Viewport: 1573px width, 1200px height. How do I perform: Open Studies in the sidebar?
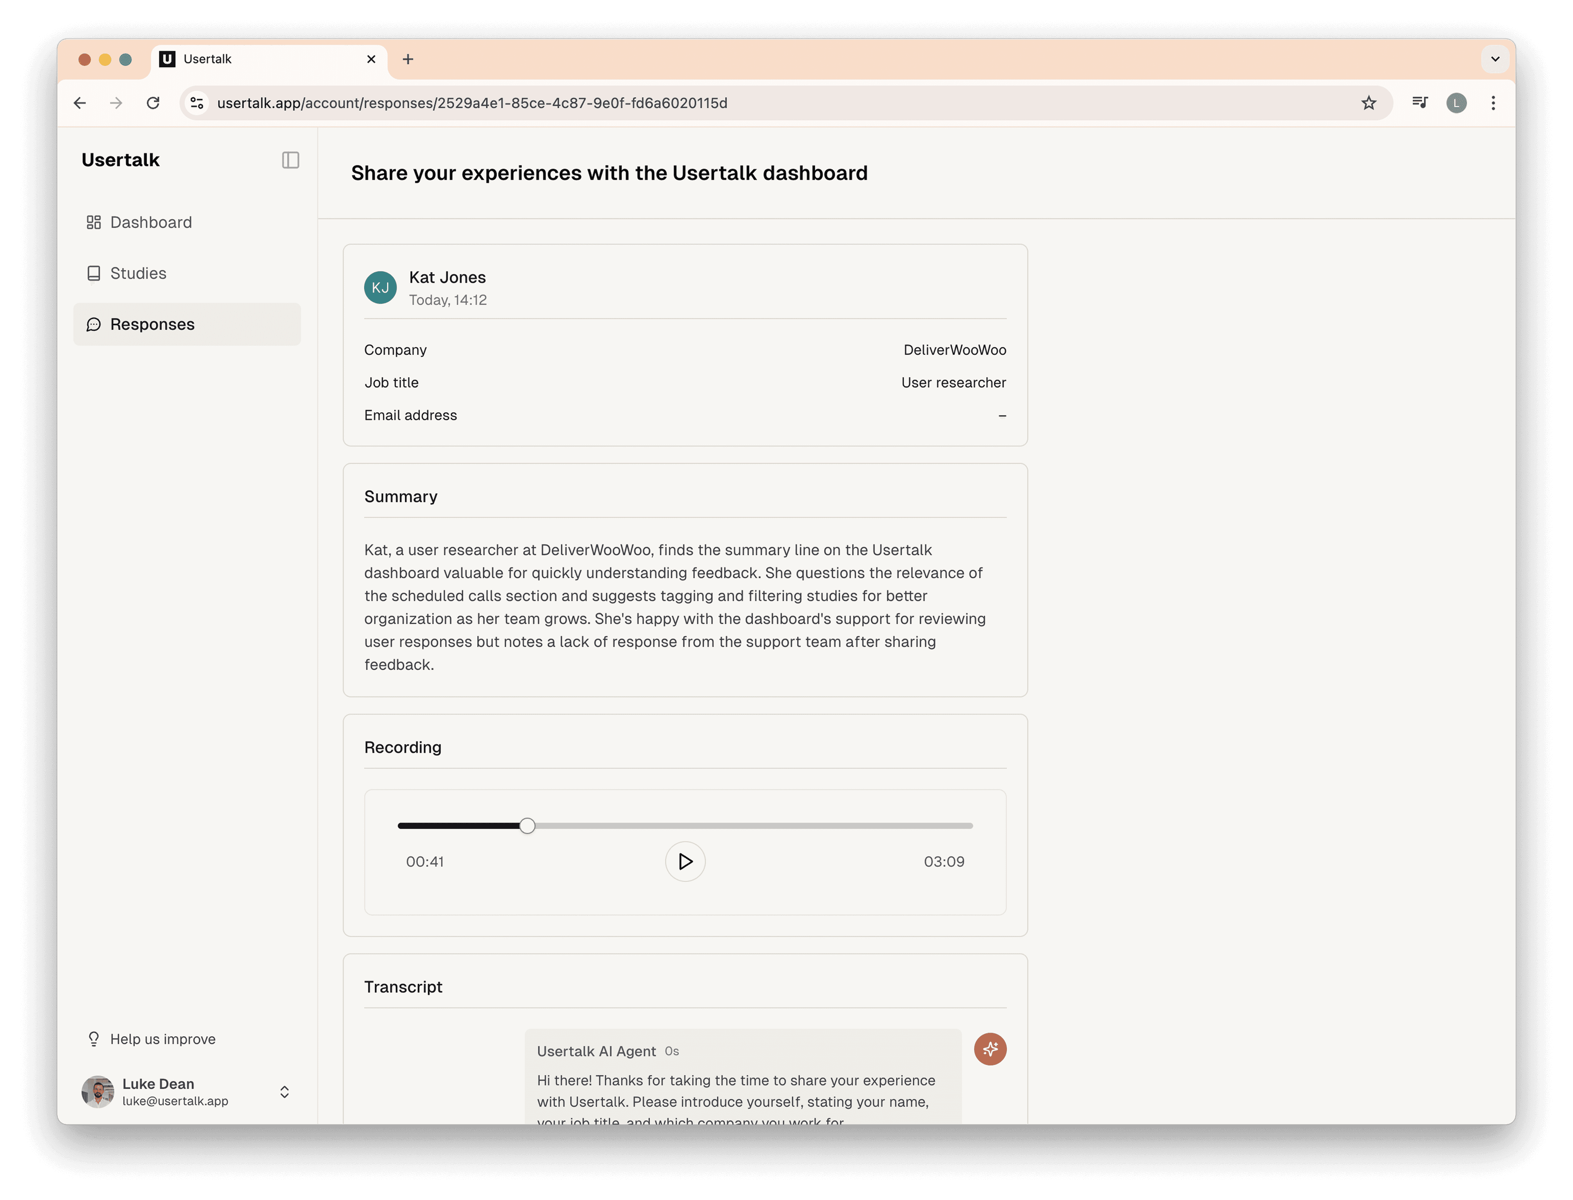point(186,273)
